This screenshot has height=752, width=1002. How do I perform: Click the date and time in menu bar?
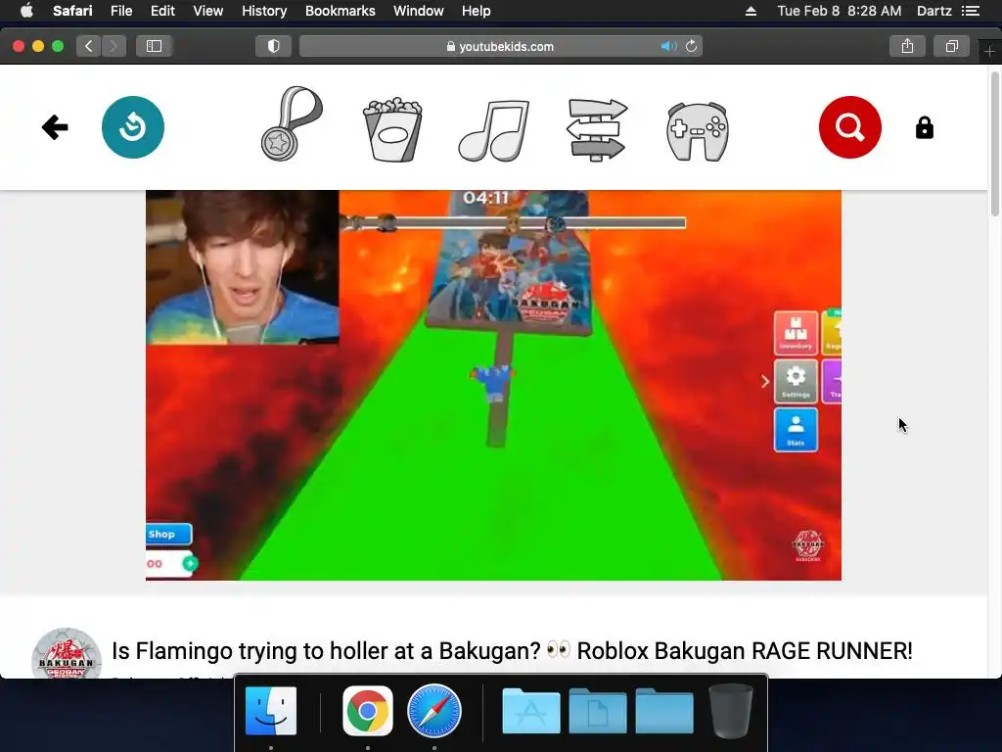839,11
